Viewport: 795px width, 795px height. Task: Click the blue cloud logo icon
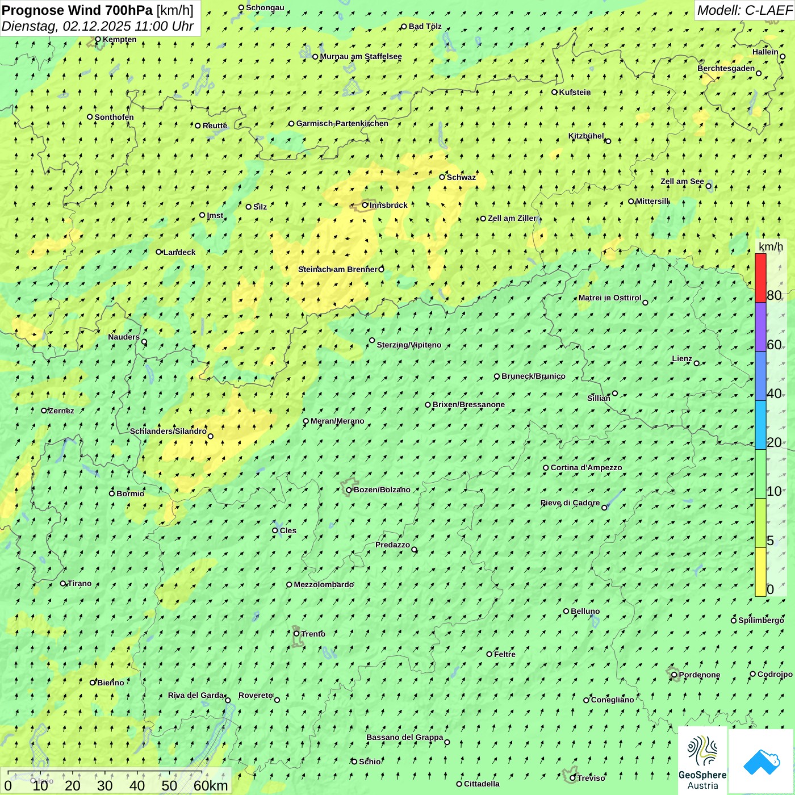(761, 761)
